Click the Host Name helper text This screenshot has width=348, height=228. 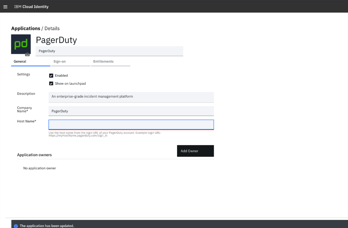tap(105, 134)
